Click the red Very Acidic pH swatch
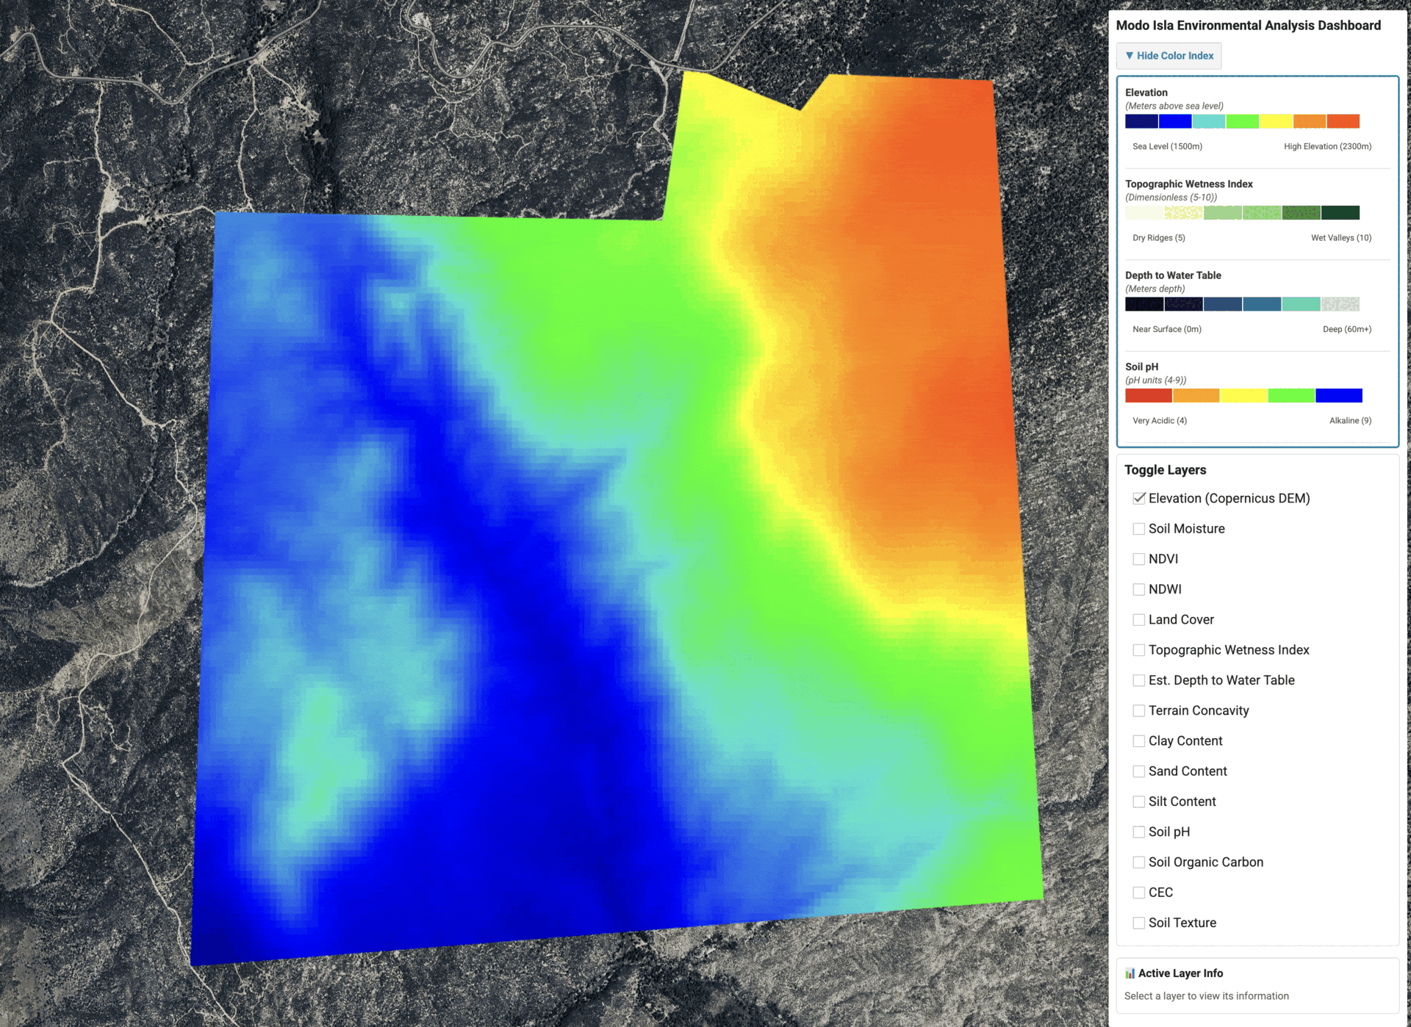 coord(1148,396)
